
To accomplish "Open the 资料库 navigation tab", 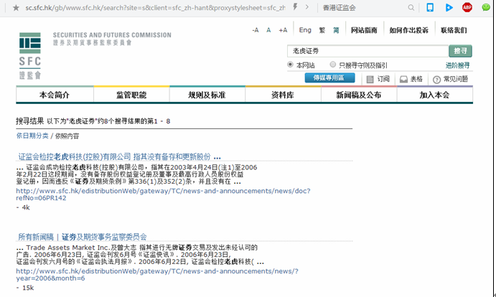I will [283, 95].
